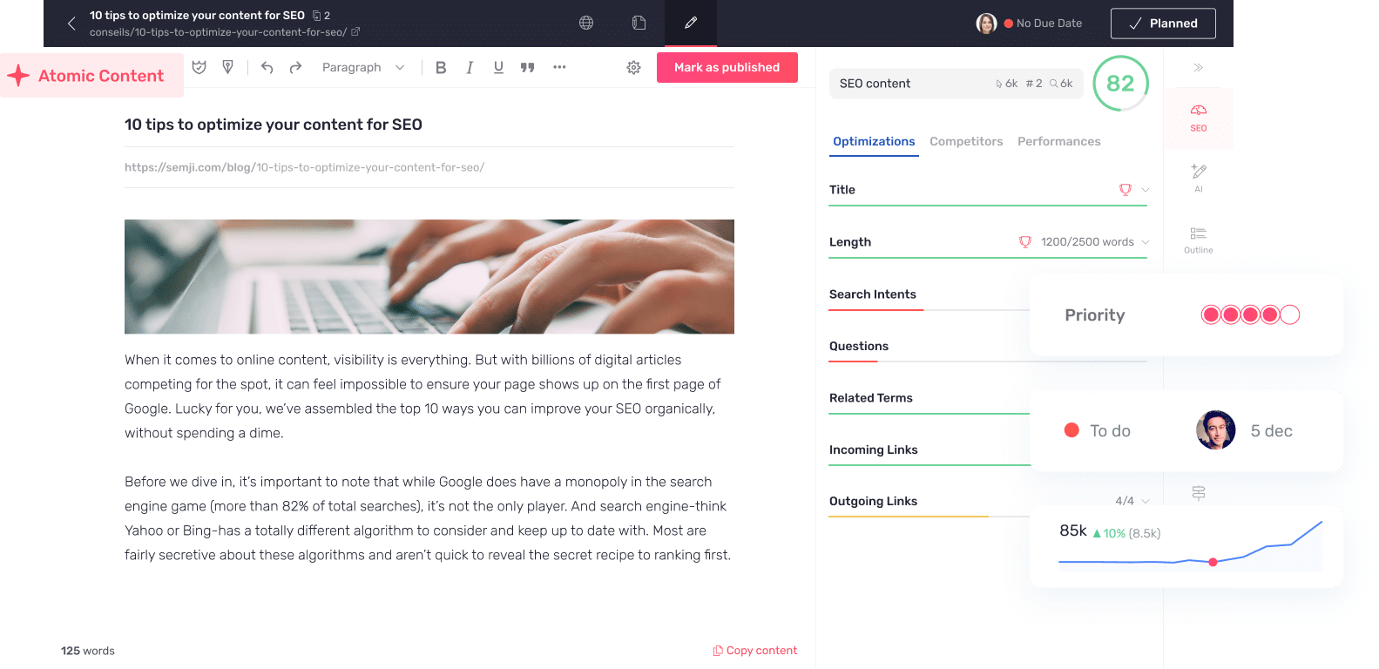Screen dimensions: 1379x669
Task: Click the red marker on traffic chart
Action: [x=1213, y=562]
